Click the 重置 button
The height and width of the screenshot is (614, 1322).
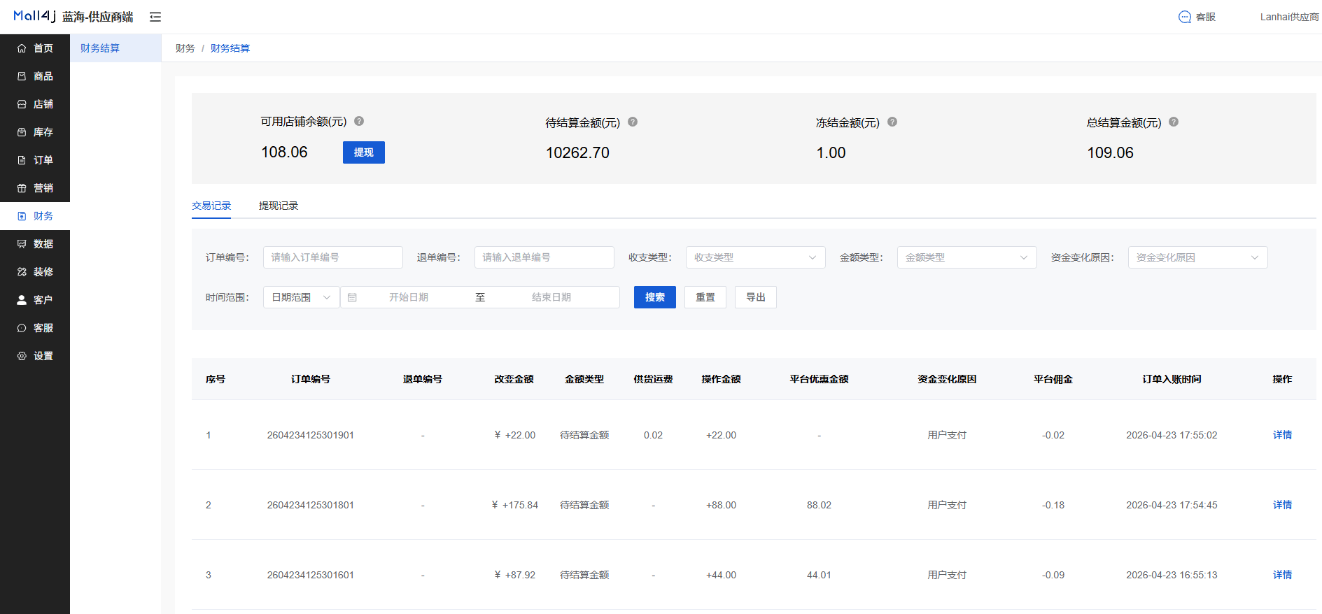click(x=705, y=297)
